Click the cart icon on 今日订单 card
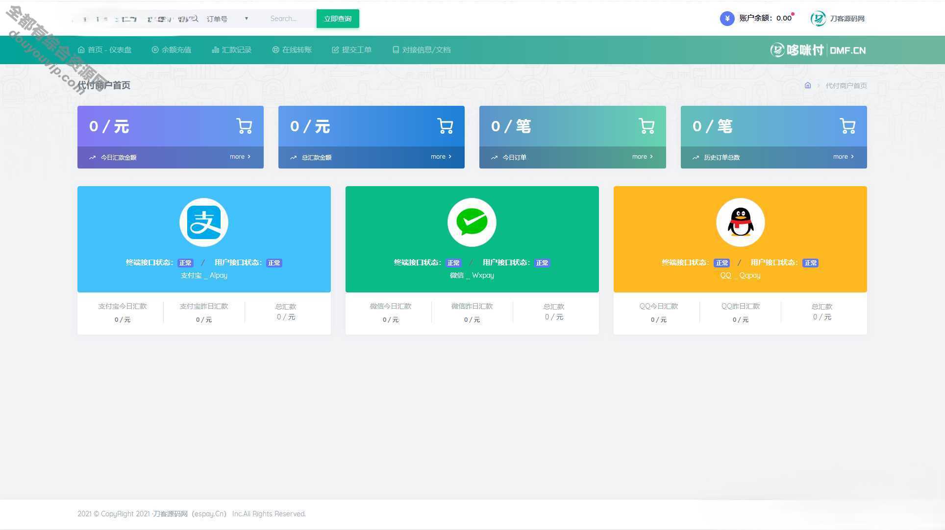 (x=647, y=126)
